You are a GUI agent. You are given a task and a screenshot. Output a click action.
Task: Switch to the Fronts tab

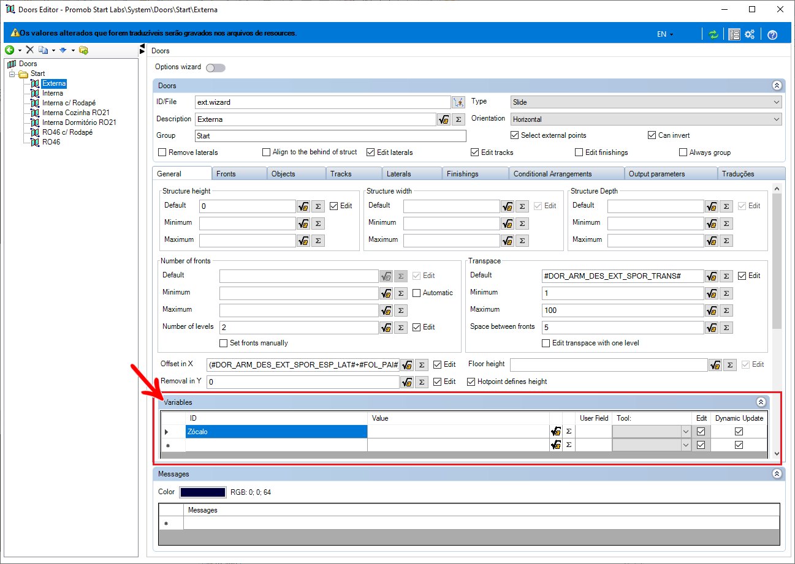click(238, 174)
